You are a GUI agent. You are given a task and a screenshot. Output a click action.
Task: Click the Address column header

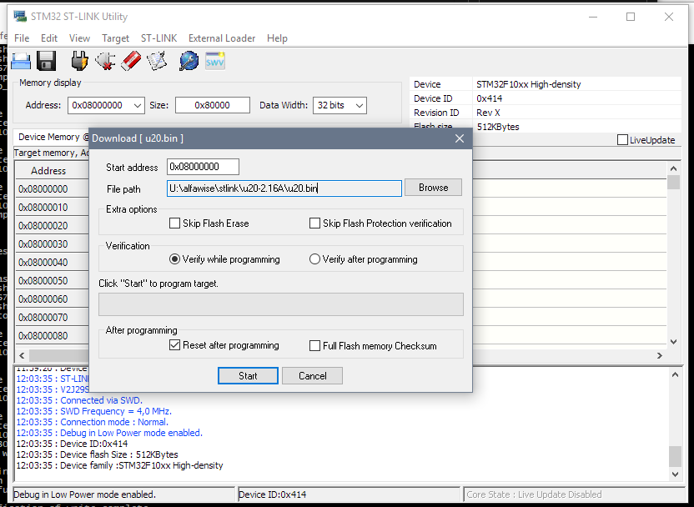pyautogui.click(x=52, y=171)
